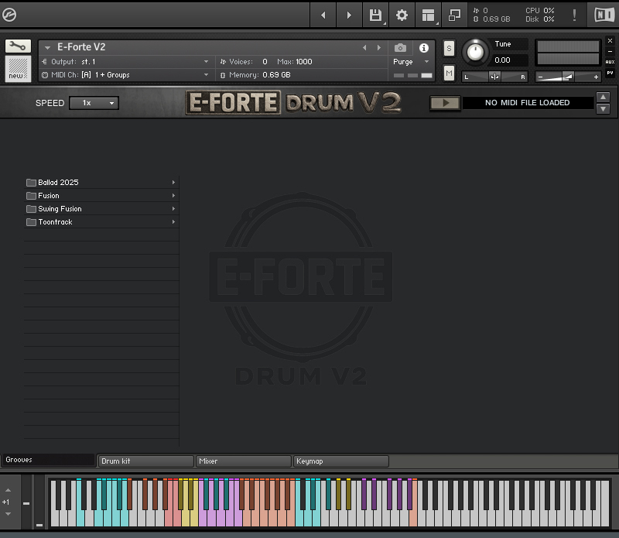
Task: Click the Kontakt logo icon
Action: (9, 15)
